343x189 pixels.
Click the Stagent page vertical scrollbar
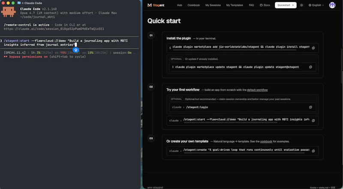[342, 66]
